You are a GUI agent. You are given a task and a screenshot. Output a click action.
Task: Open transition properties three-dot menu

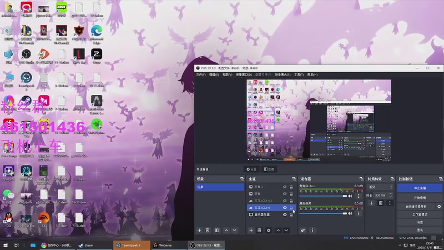point(390,203)
